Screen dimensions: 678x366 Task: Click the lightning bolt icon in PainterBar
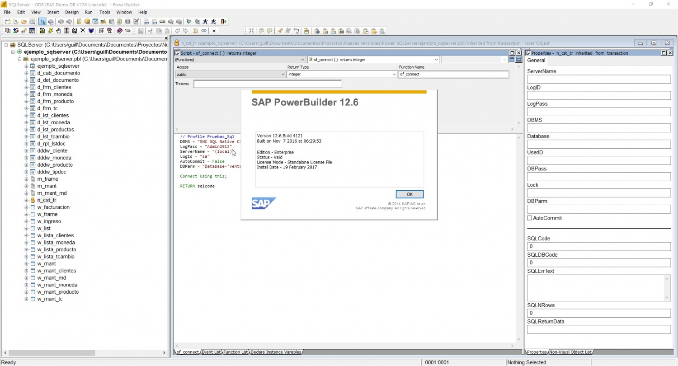tap(51, 31)
